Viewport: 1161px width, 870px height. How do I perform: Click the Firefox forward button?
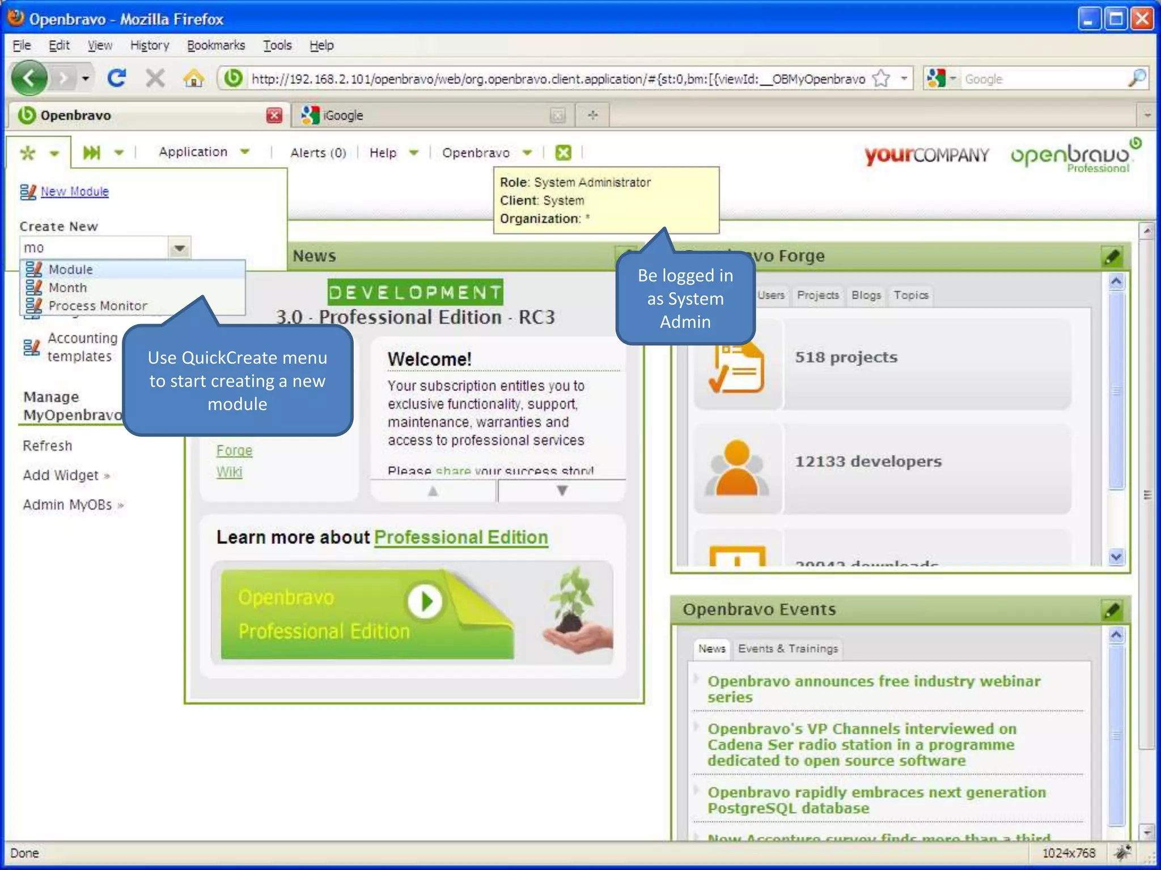click(x=63, y=79)
